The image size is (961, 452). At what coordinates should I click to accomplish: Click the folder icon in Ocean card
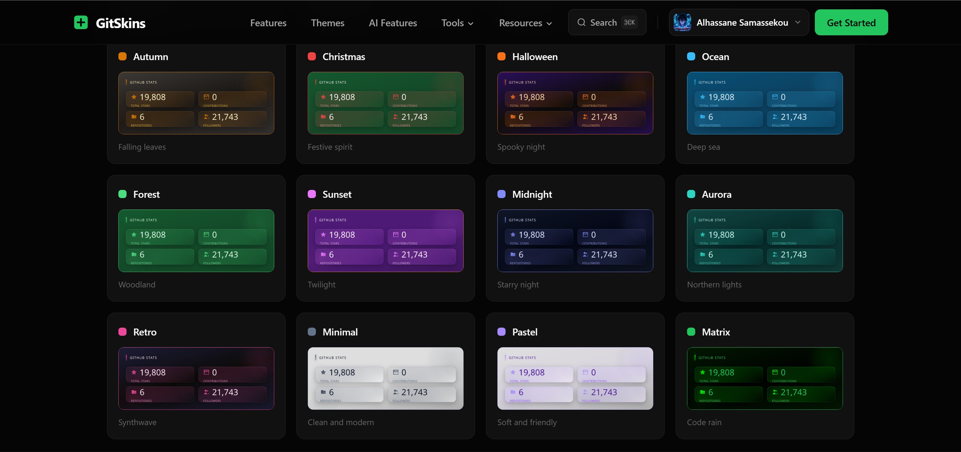[702, 117]
